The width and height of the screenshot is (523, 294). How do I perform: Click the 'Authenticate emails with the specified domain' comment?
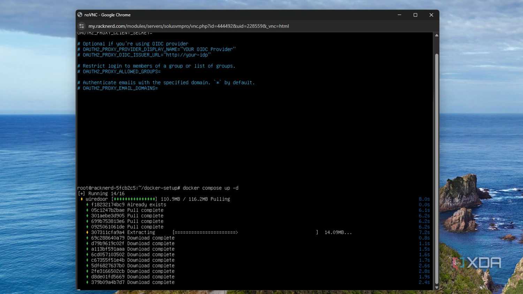click(166, 83)
